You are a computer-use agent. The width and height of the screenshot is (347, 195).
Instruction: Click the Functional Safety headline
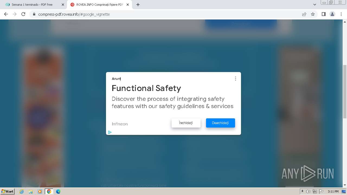[146, 88]
